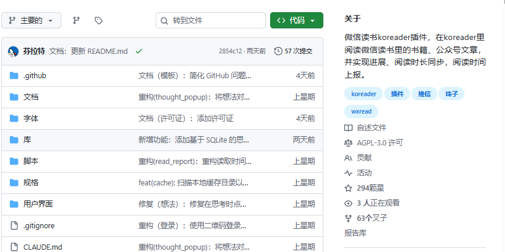
Task: Click the .github folder icon
Action: pyautogui.click(x=14, y=75)
